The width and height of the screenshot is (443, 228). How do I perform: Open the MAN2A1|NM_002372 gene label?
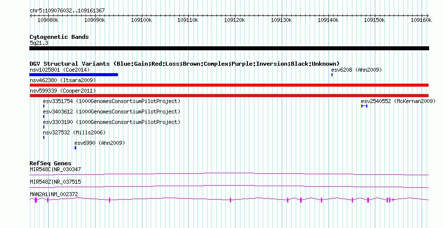pos(54,194)
